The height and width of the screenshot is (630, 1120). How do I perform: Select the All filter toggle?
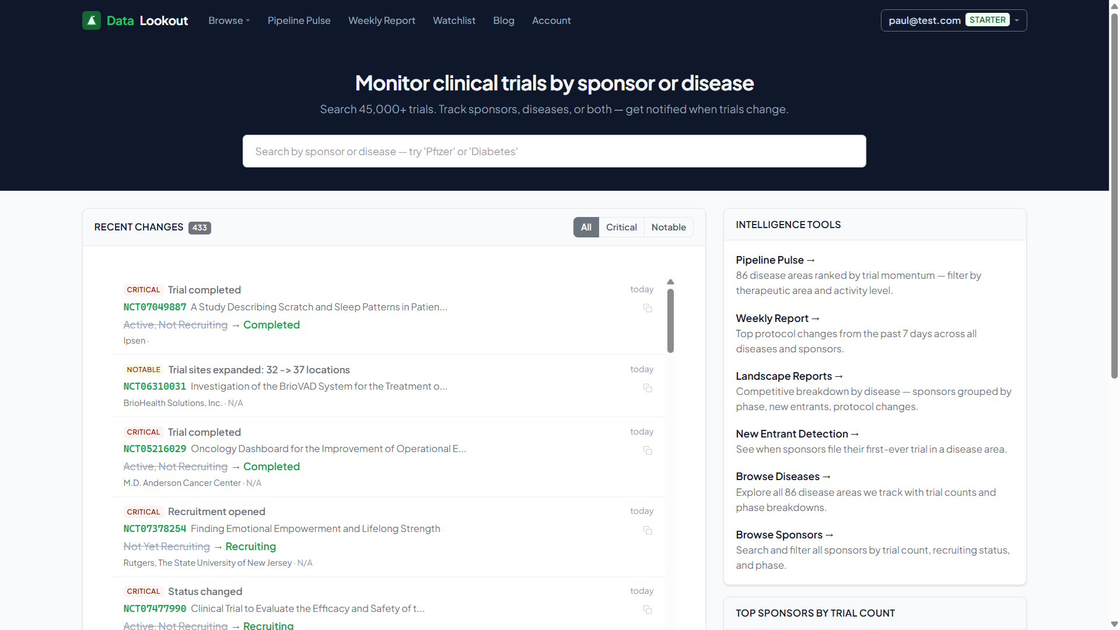[586, 228]
